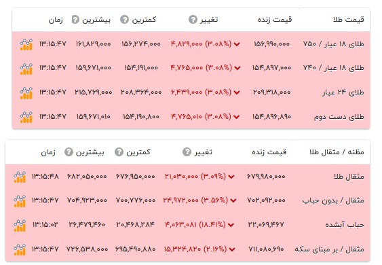Click highest value ۱۵۹,۶۷۱,۰۱۰

coord(94,117)
